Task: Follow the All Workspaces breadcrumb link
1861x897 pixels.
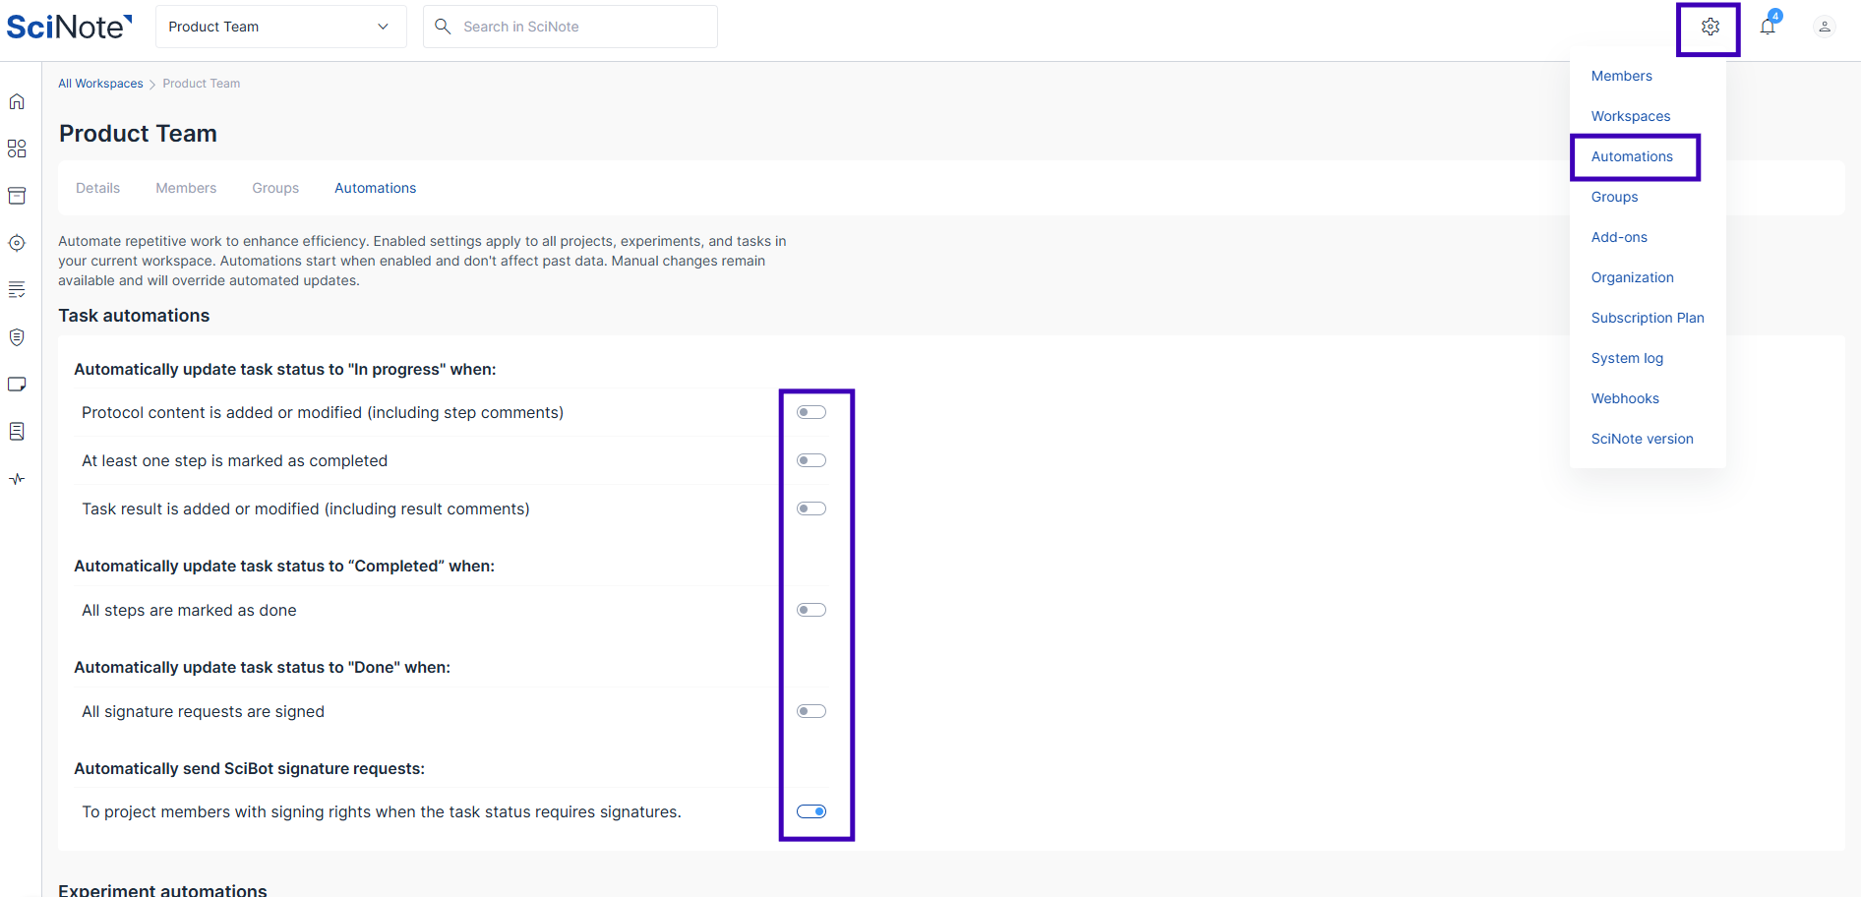Action: (x=100, y=83)
